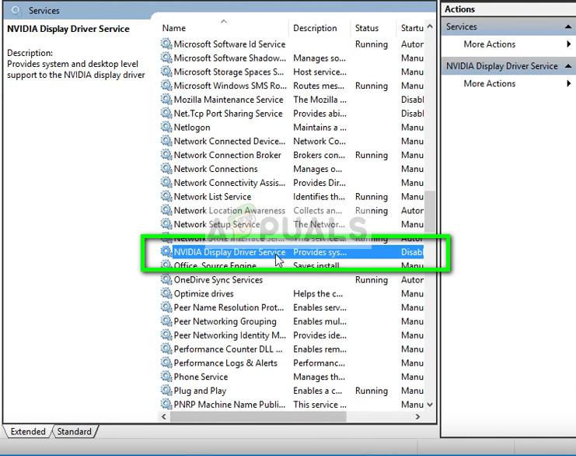The image size is (576, 456).
Task: Click gear icon of Network Connections row
Action: pyautogui.click(x=166, y=168)
